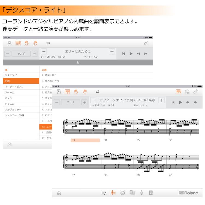The height and width of the screenshot is (205, 205).
Task: Increase tempo in the score window
Action: pos(84,102)
